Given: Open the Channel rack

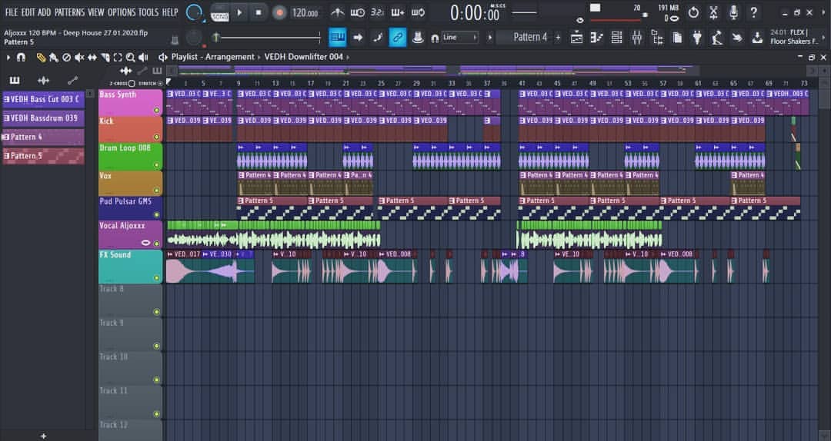Looking at the screenshot, I should (616, 38).
